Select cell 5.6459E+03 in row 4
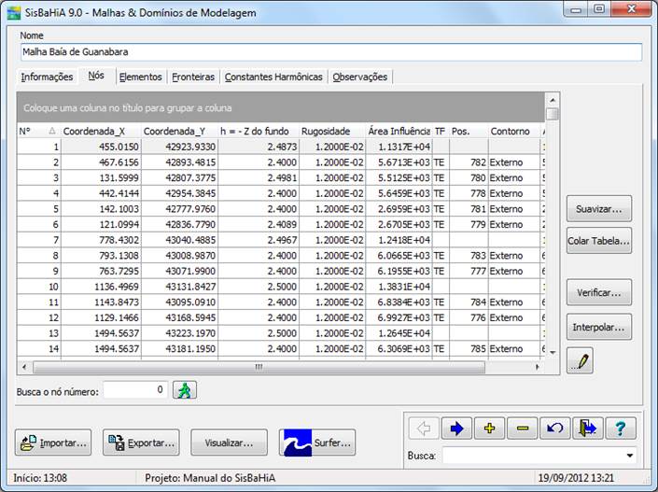The height and width of the screenshot is (492, 658). click(x=399, y=193)
